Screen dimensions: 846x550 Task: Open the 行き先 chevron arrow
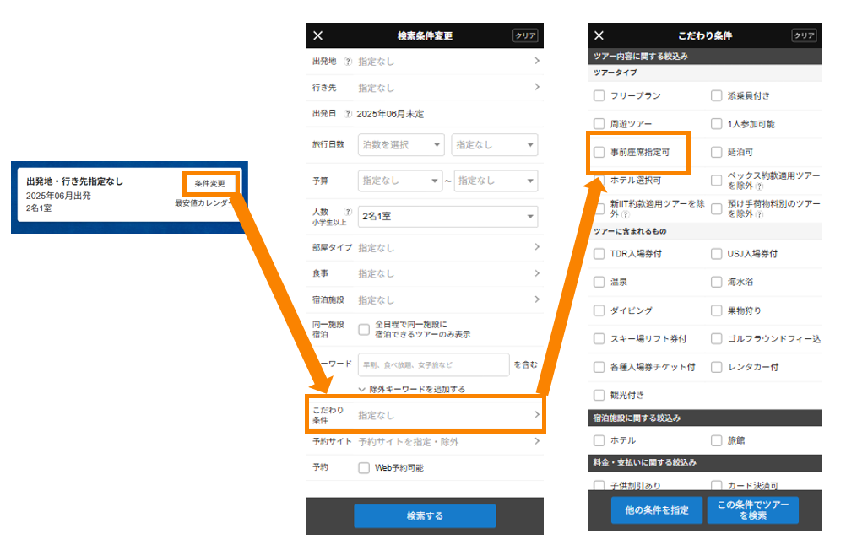tap(536, 88)
